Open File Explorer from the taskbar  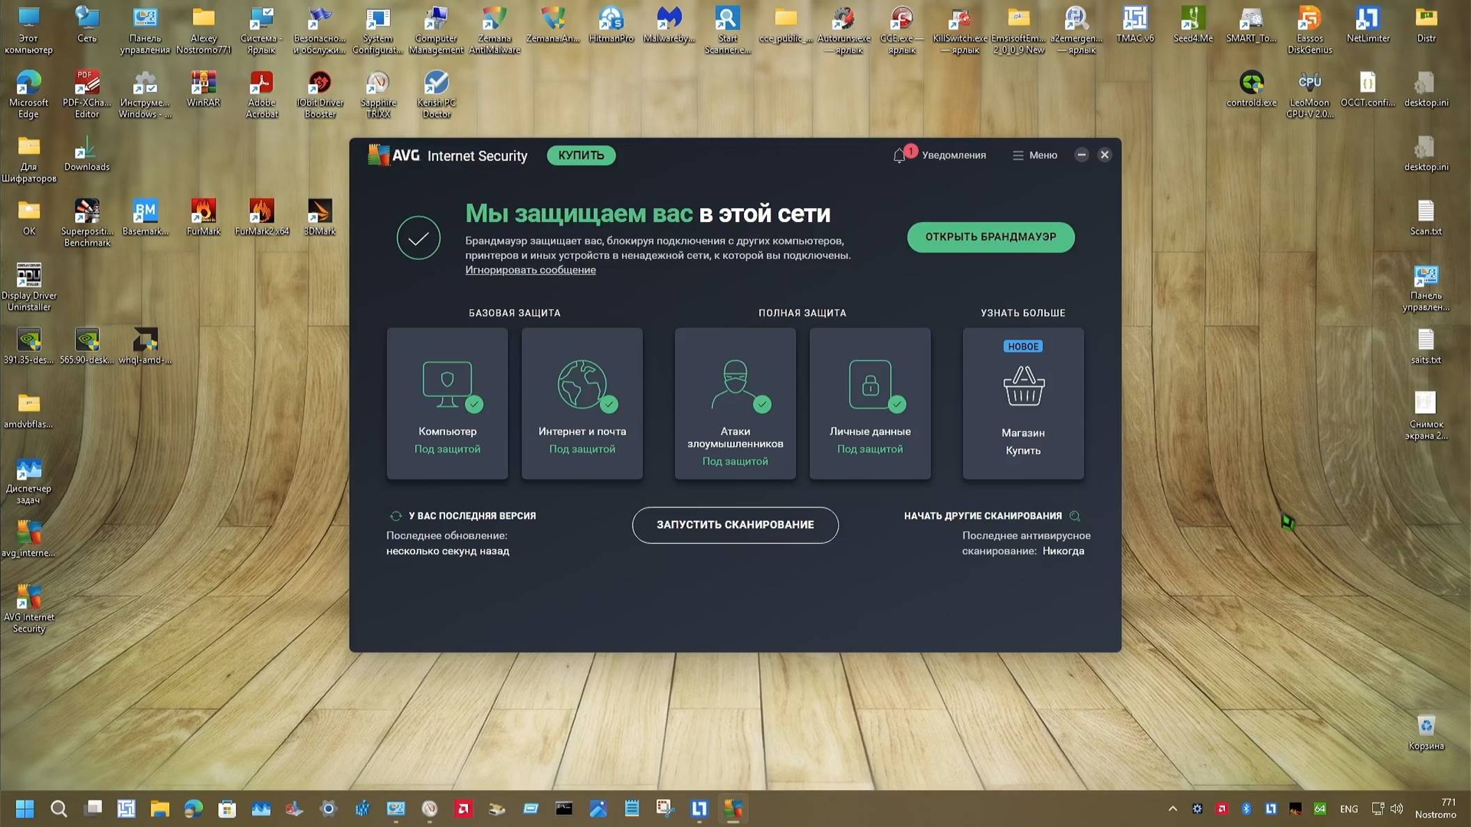[160, 808]
